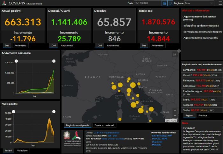Select the Province tab in regions list
Viewport: 223px width, 154px height.
[203, 115]
